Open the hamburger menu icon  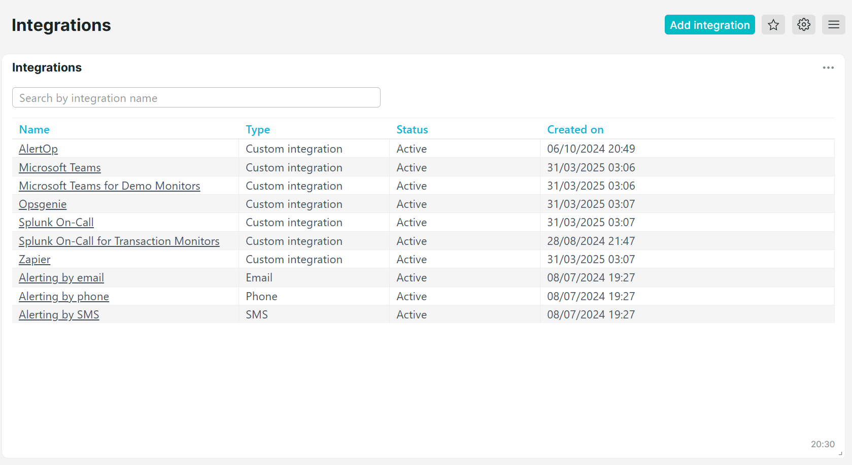click(833, 25)
